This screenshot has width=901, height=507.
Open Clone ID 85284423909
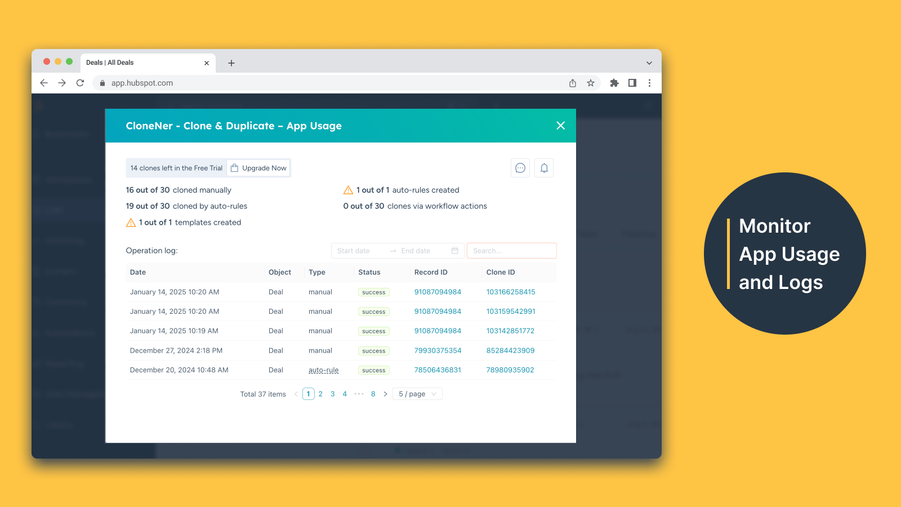pyautogui.click(x=510, y=350)
